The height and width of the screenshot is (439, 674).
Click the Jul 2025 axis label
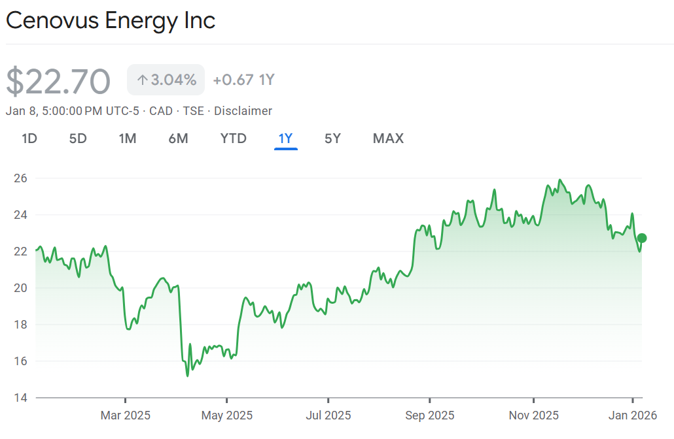(328, 415)
